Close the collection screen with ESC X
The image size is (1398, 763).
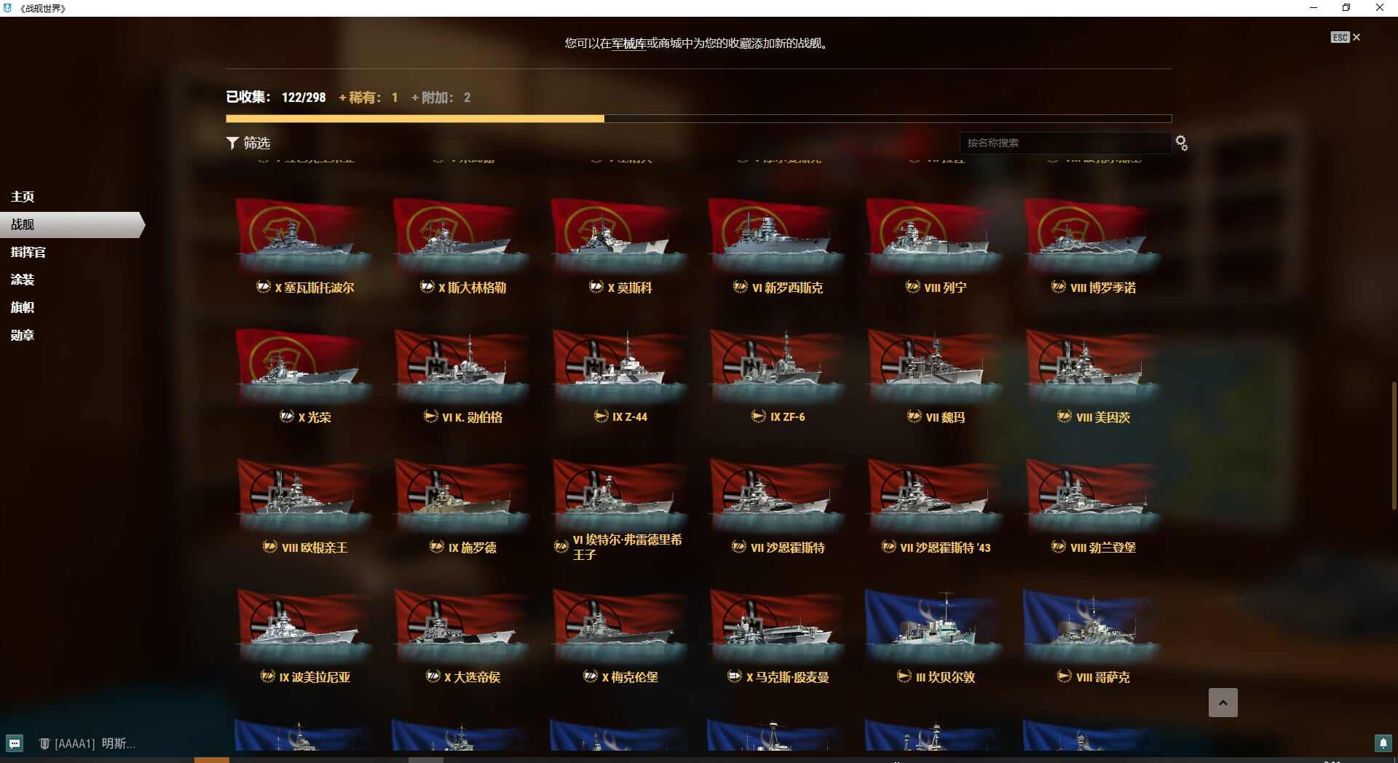coord(1346,37)
